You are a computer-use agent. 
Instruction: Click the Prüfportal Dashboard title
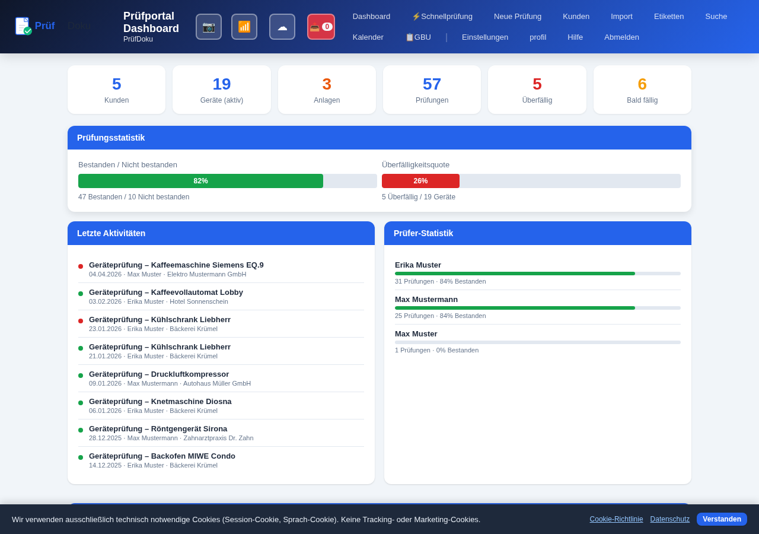pyautogui.click(x=151, y=23)
